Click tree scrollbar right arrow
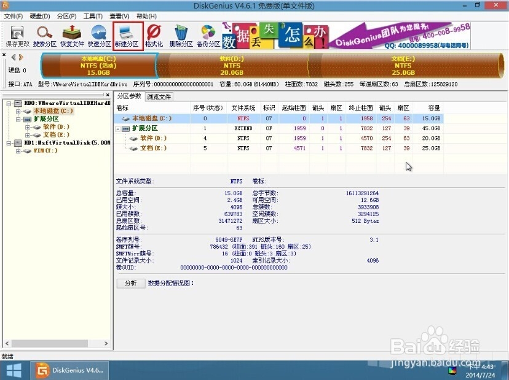Image resolution: width=509 pixels, height=380 pixels. (x=106, y=343)
